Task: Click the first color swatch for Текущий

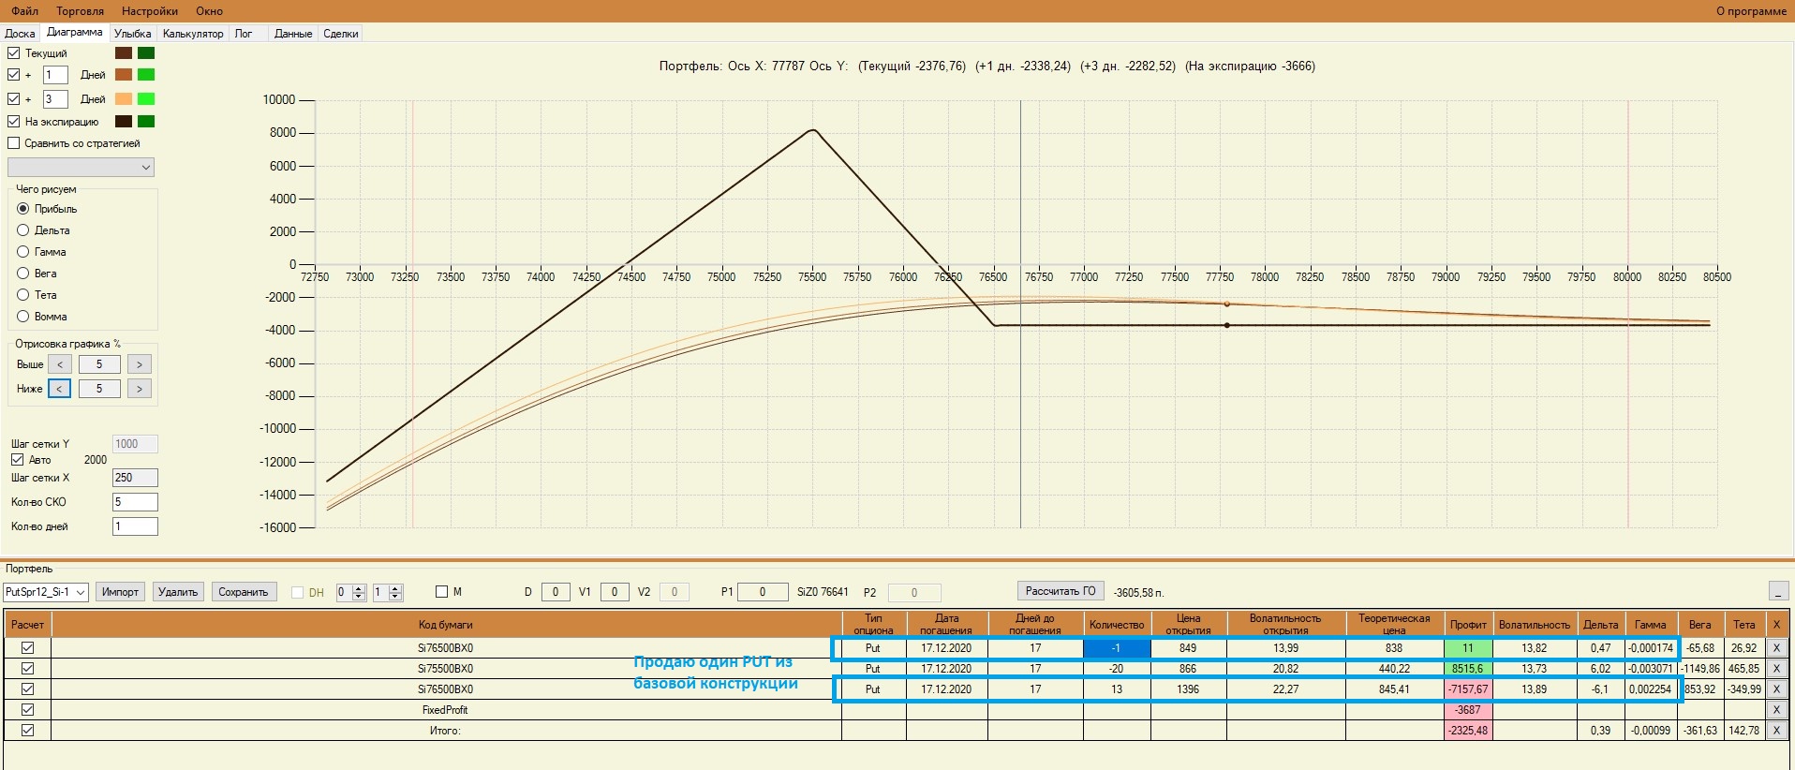Action: 124,53
